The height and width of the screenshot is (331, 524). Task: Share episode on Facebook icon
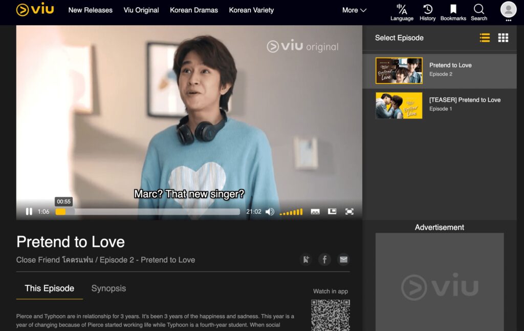(x=324, y=259)
